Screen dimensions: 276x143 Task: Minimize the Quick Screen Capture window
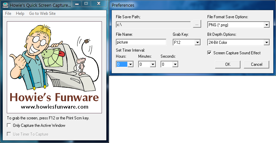(77, 3)
